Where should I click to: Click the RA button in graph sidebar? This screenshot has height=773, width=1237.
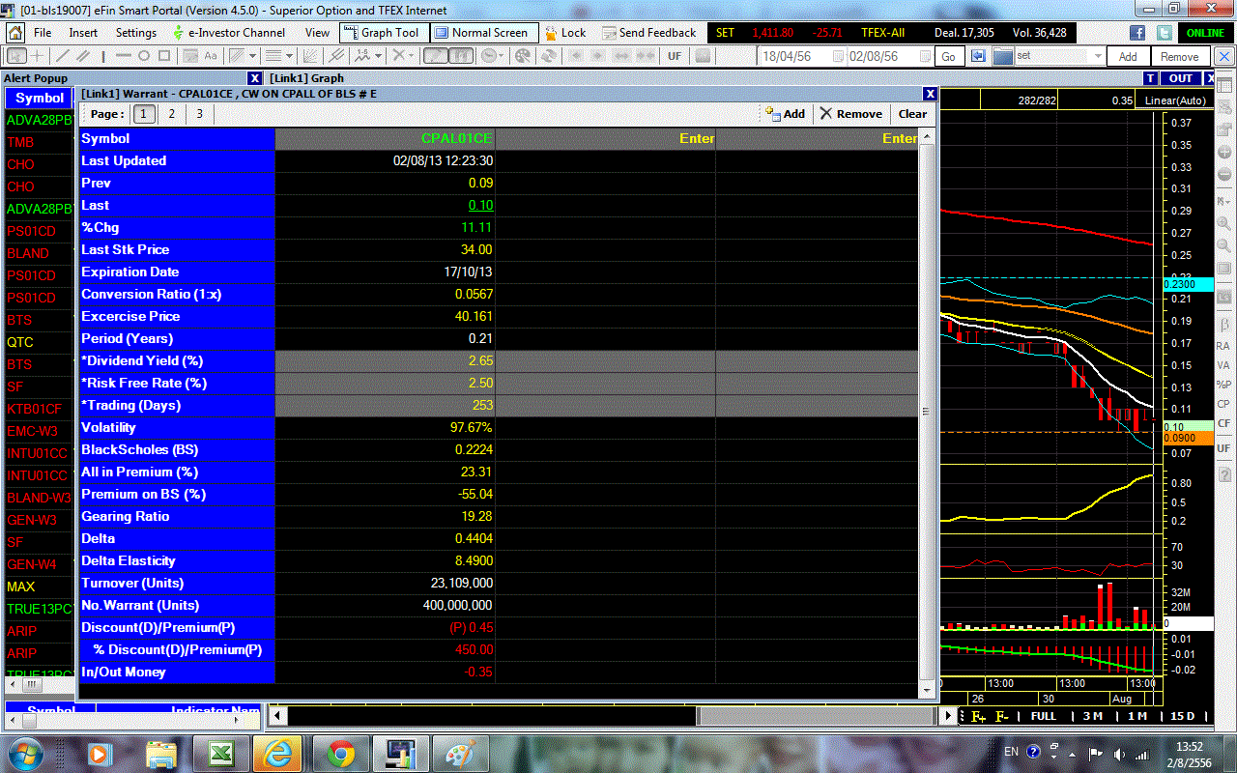point(1223,346)
